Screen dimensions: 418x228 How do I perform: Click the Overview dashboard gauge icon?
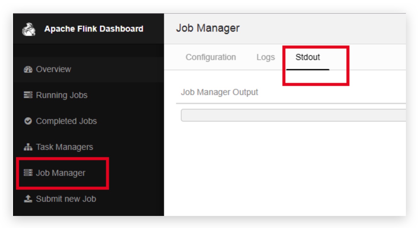click(x=28, y=69)
